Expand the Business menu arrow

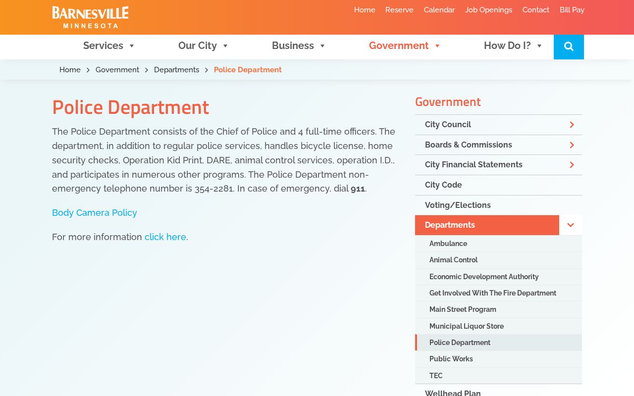click(322, 46)
